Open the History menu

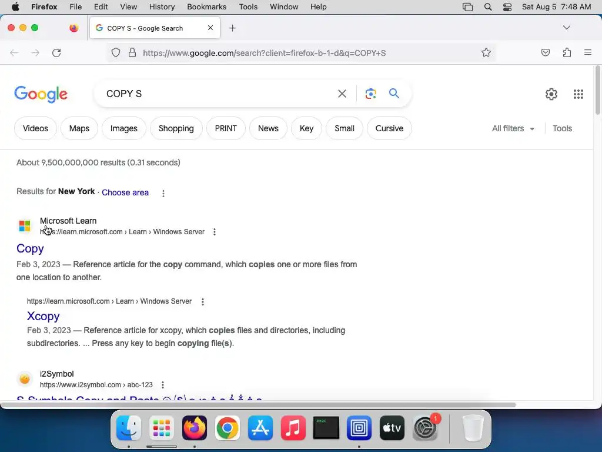162,6
